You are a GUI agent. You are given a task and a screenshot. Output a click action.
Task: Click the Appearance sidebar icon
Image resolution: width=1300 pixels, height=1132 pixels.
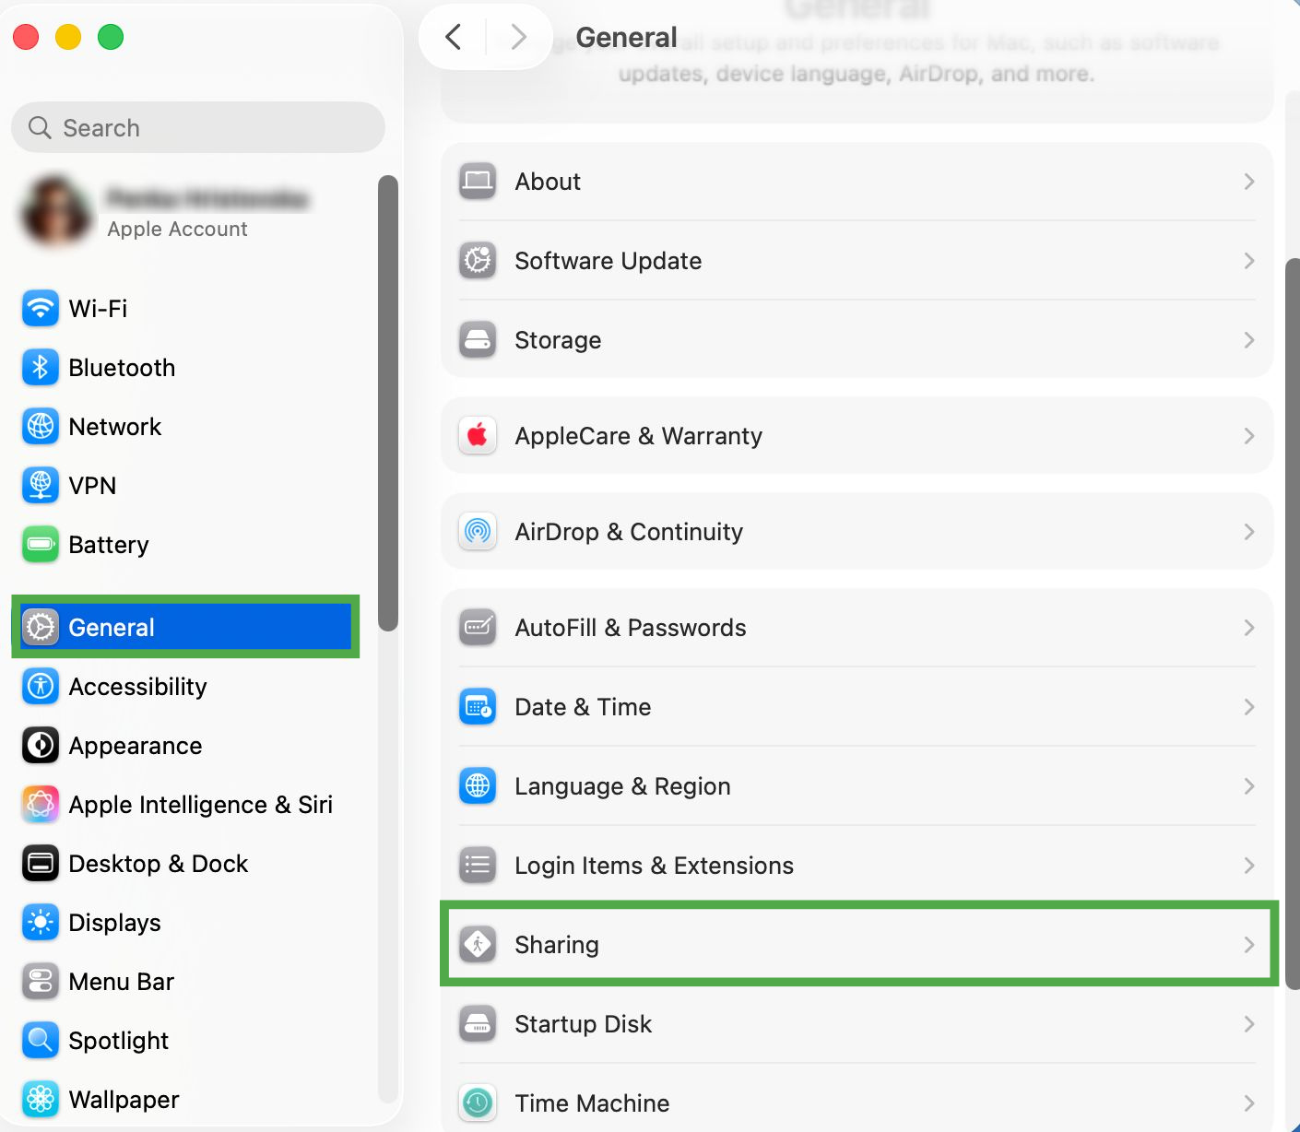point(41,746)
